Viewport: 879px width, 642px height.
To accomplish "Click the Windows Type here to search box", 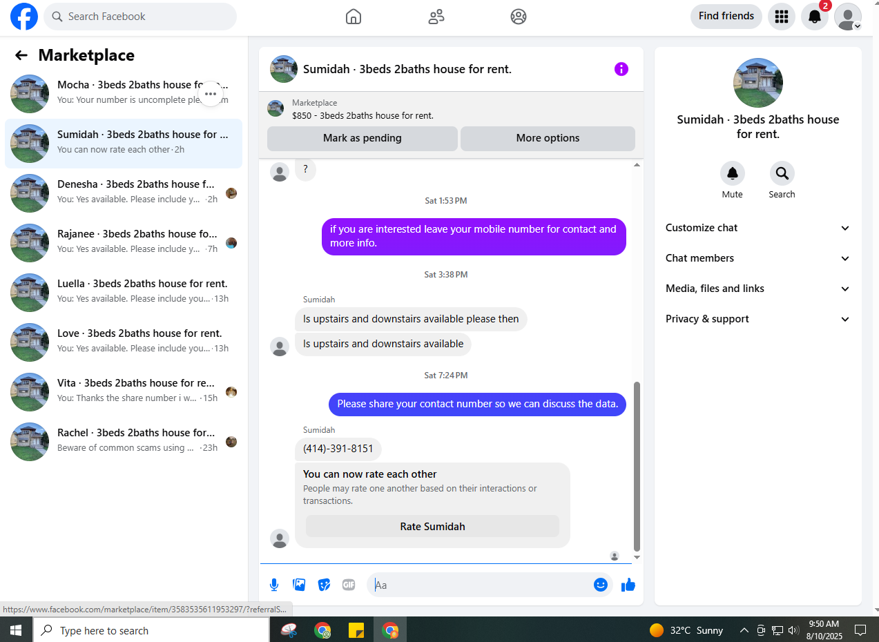I will 151,630.
